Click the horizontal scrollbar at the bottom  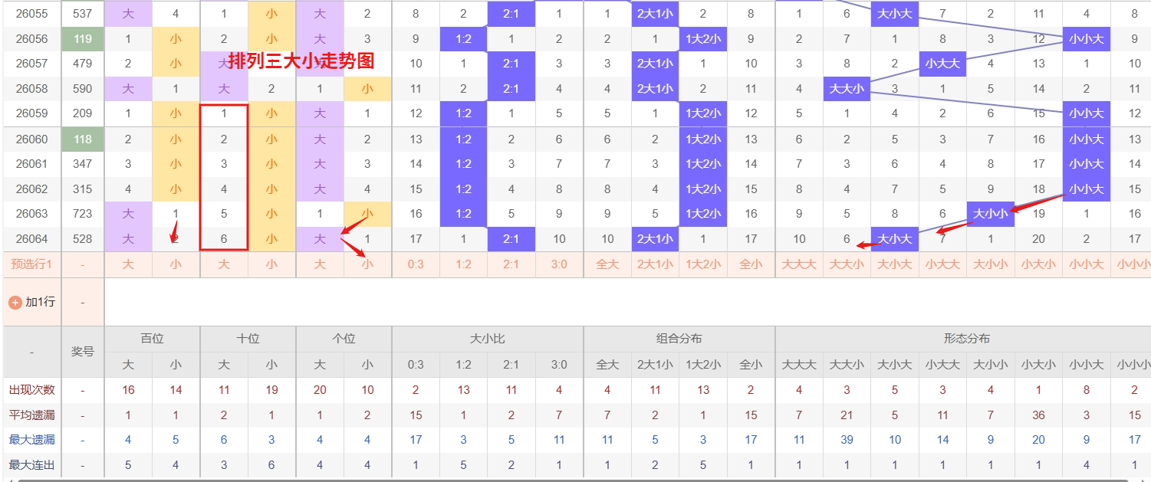[x=575, y=479]
